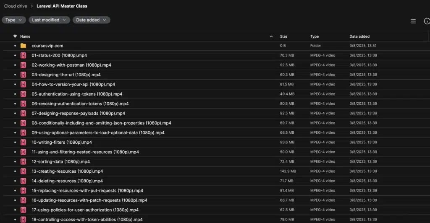Toggle favorite dot for 05-authentication-using-tokens
430x223 pixels.
click(15, 94)
